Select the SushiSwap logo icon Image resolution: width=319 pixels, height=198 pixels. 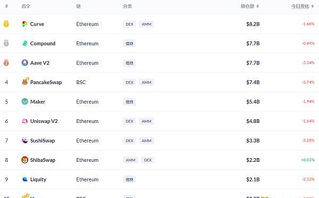(x=25, y=141)
